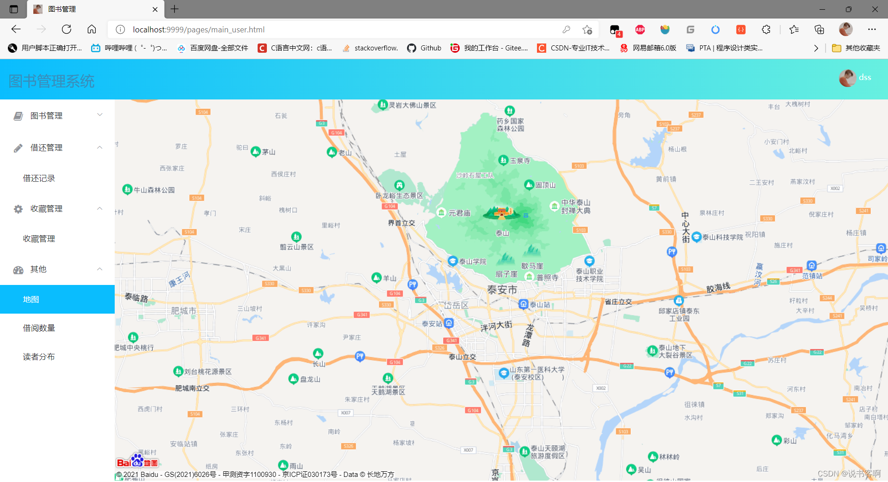This screenshot has width=888, height=482.
Task: Open 百度网盘 bookmark
Action: [213, 48]
